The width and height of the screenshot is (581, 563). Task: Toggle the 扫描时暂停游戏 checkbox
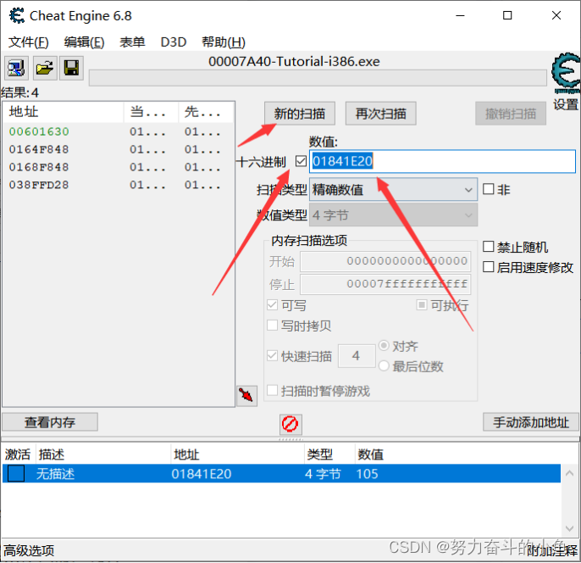pos(273,390)
